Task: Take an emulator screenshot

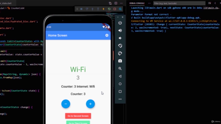Action: click(x=120, y=61)
